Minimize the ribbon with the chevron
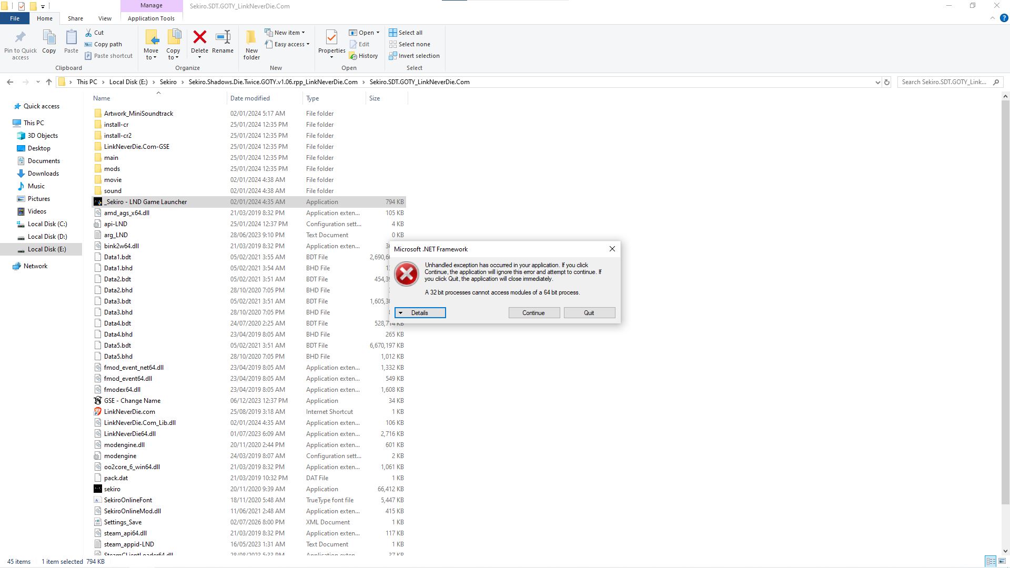This screenshot has height=568, width=1010. coord(993,18)
